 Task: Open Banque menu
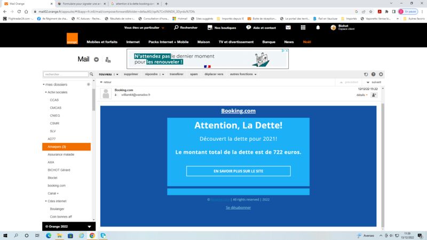[x=269, y=42]
